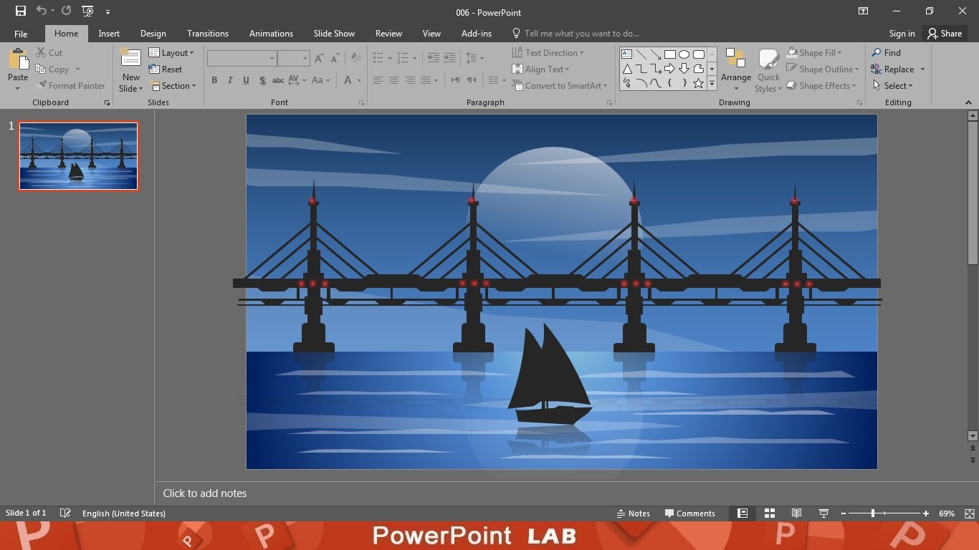Image resolution: width=979 pixels, height=550 pixels.
Task: Click the zoom slider handle
Action: (872, 513)
